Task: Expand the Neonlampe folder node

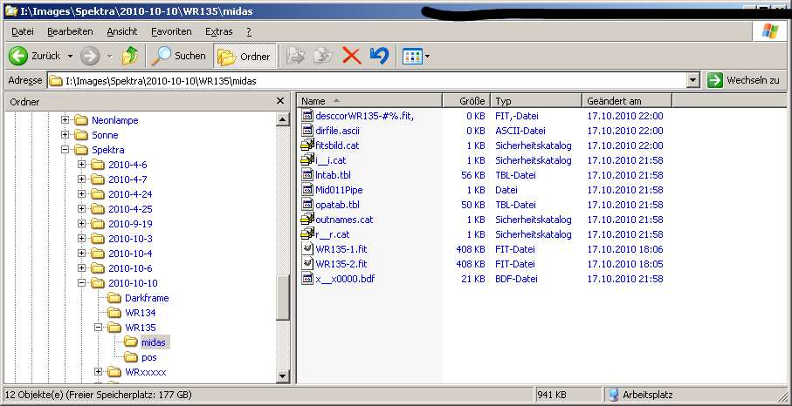Action: [65, 120]
